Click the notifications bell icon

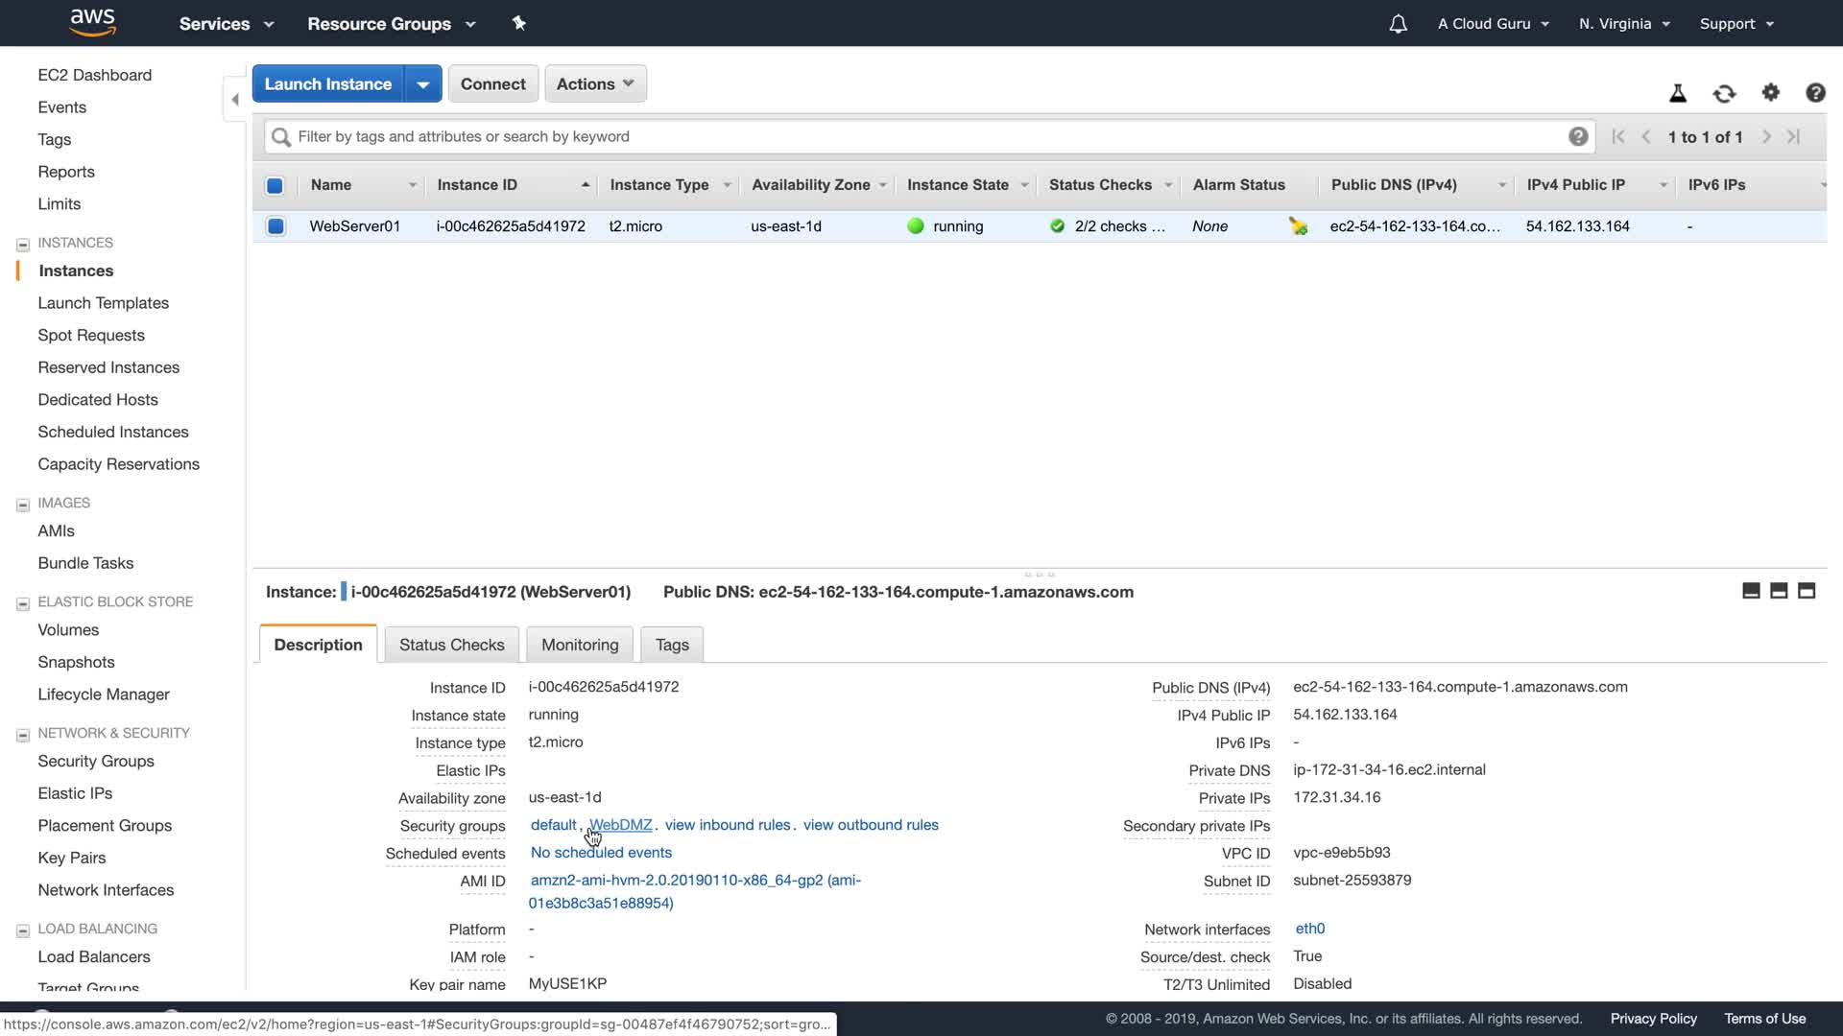(1398, 24)
